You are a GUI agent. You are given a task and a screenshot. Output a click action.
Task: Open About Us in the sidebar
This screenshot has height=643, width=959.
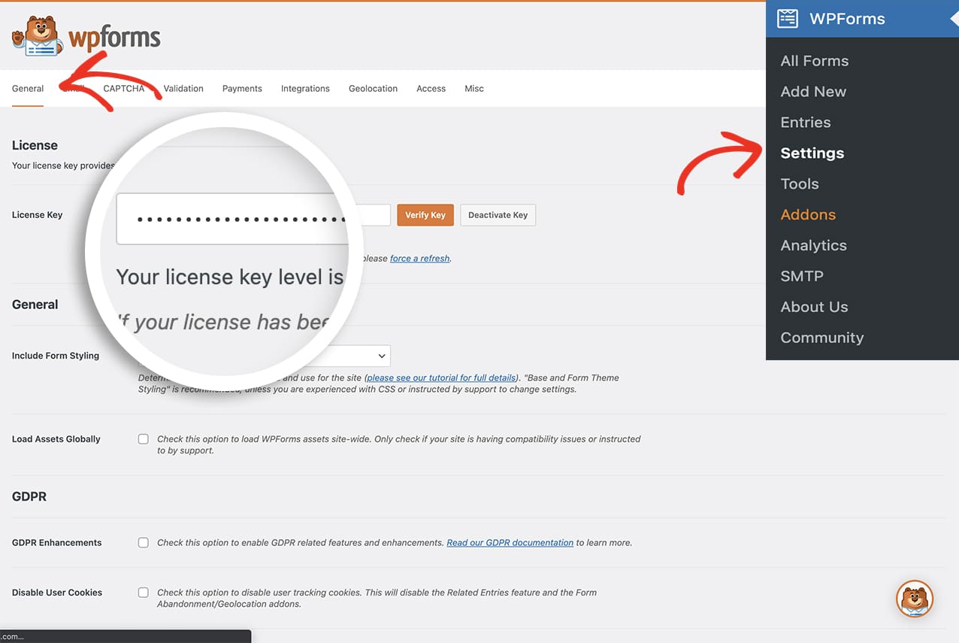pos(815,307)
